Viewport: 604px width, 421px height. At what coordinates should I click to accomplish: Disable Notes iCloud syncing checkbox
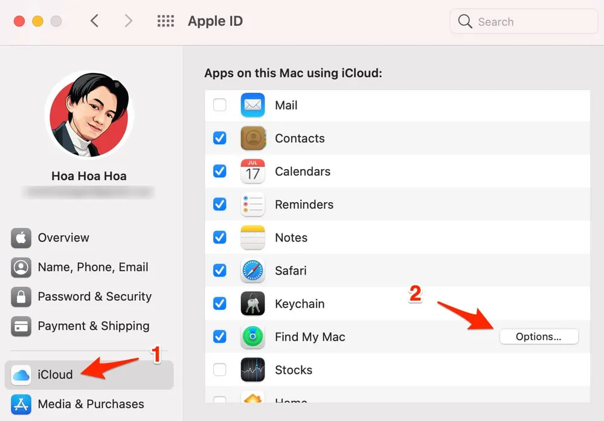[220, 237]
